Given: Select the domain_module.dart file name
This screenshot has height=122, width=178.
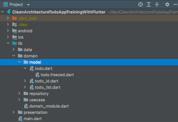Looking at the screenshot, I should pyautogui.click(x=49, y=106).
